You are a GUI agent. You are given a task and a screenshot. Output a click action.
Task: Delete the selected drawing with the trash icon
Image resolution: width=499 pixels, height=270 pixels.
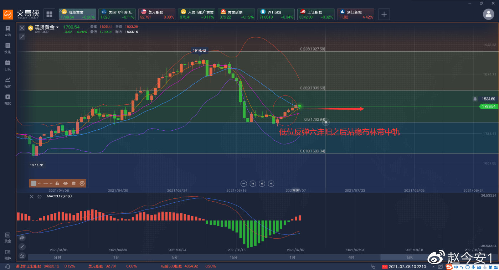pyautogui.click(x=74, y=183)
